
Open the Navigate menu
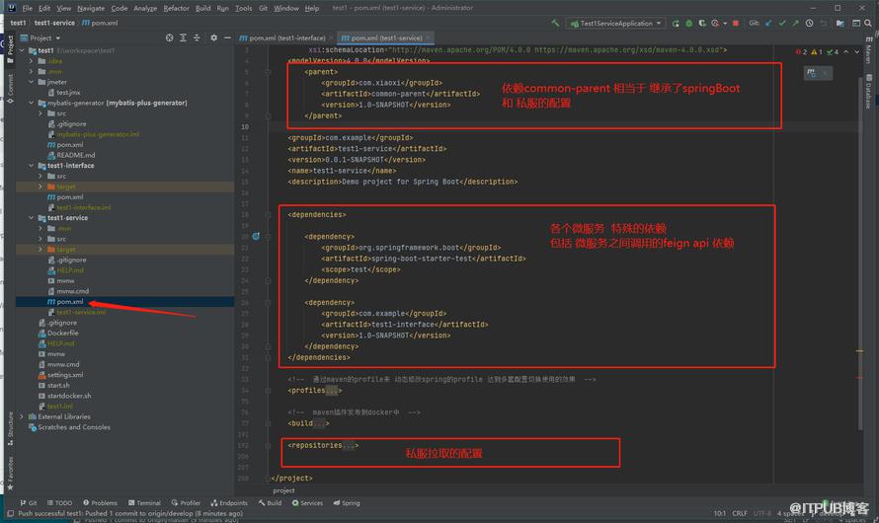pos(91,8)
